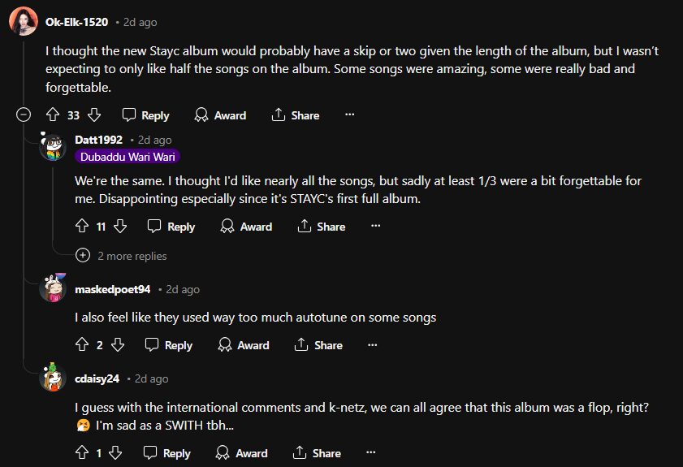This screenshot has width=683, height=467.
Task: Open more options on maskedpoet94's comment
Action: [372, 345]
